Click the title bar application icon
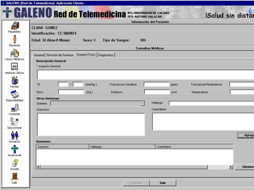The height and width of the screenshot is (190, 254). [x=3, y=3]
